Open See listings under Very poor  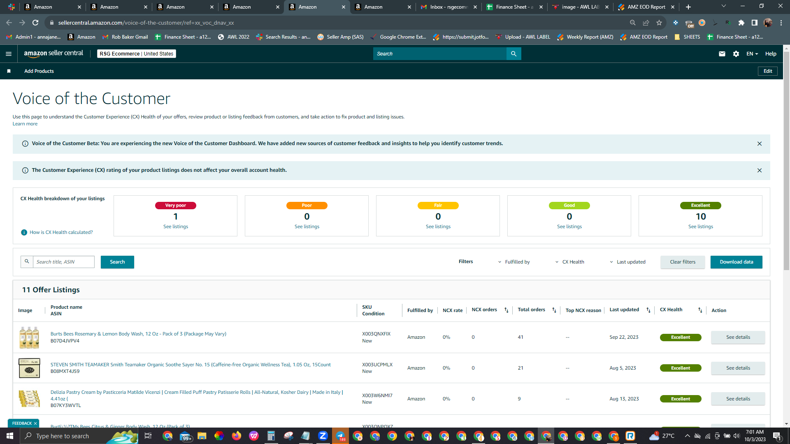[176, 227]
